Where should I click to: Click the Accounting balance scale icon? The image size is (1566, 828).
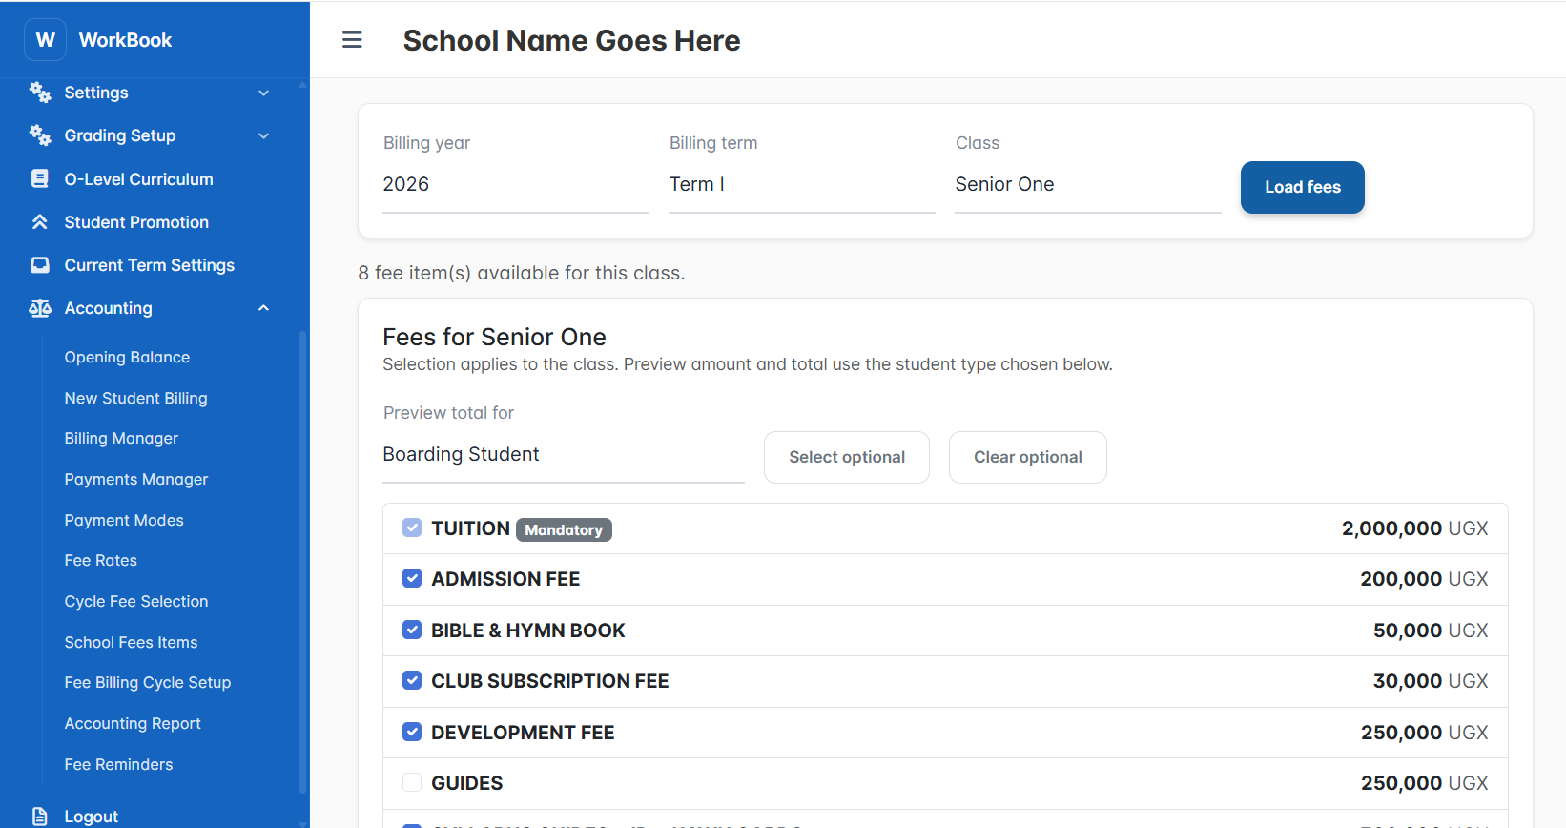point(40,308)
